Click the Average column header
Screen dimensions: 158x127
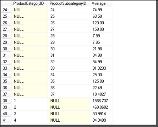point(101,3)
